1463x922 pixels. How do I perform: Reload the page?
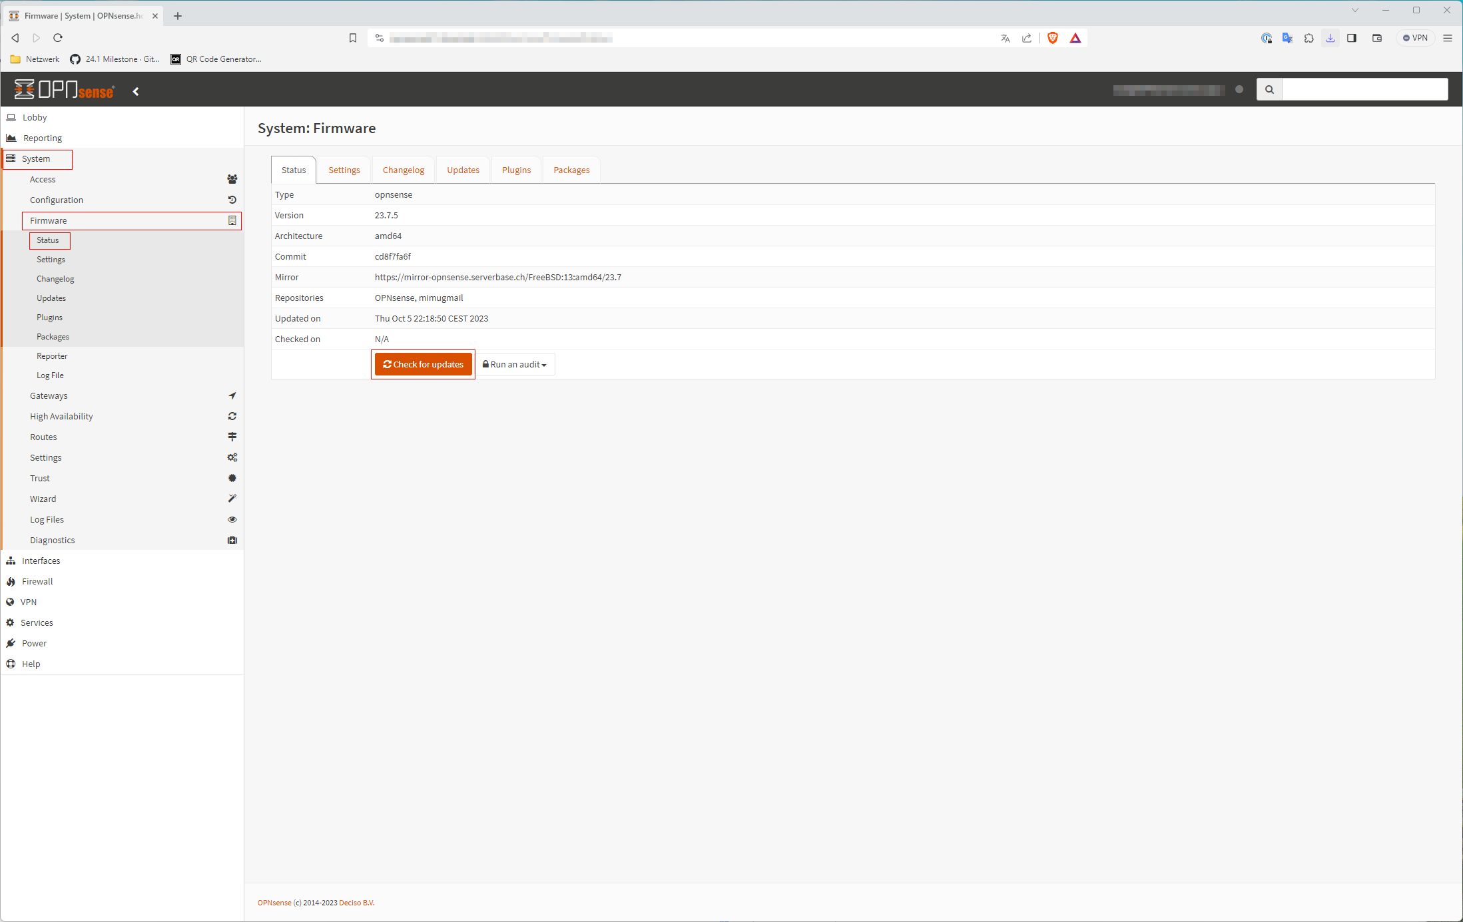[58, 38]
